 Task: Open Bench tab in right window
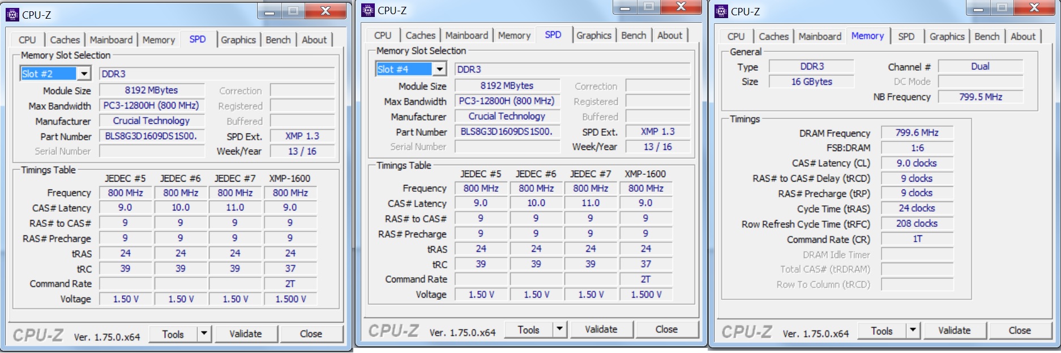pos(987,36)
